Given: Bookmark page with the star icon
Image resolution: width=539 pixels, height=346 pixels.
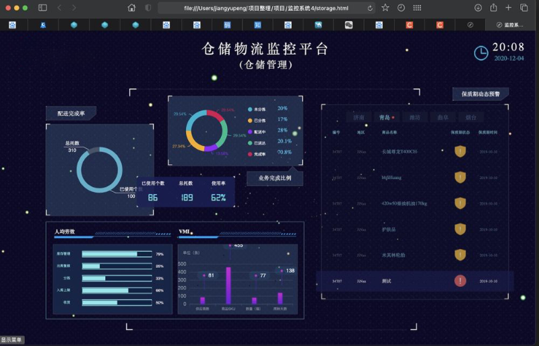Looking at the screenshot, I should pyautogui.click(x=385, y=7).
